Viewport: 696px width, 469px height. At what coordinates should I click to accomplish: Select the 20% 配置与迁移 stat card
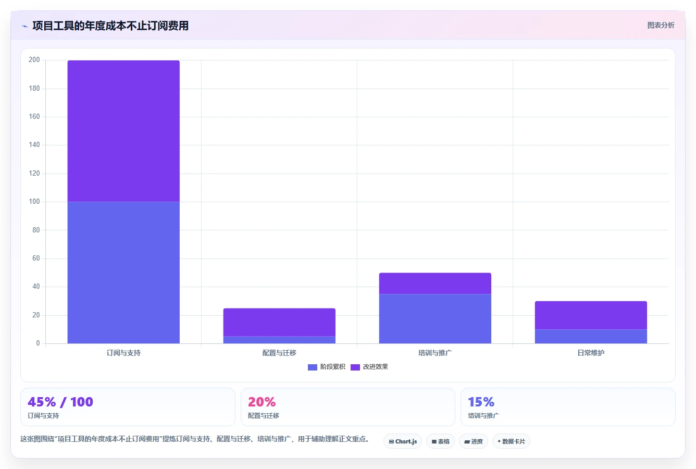(347, 407)
